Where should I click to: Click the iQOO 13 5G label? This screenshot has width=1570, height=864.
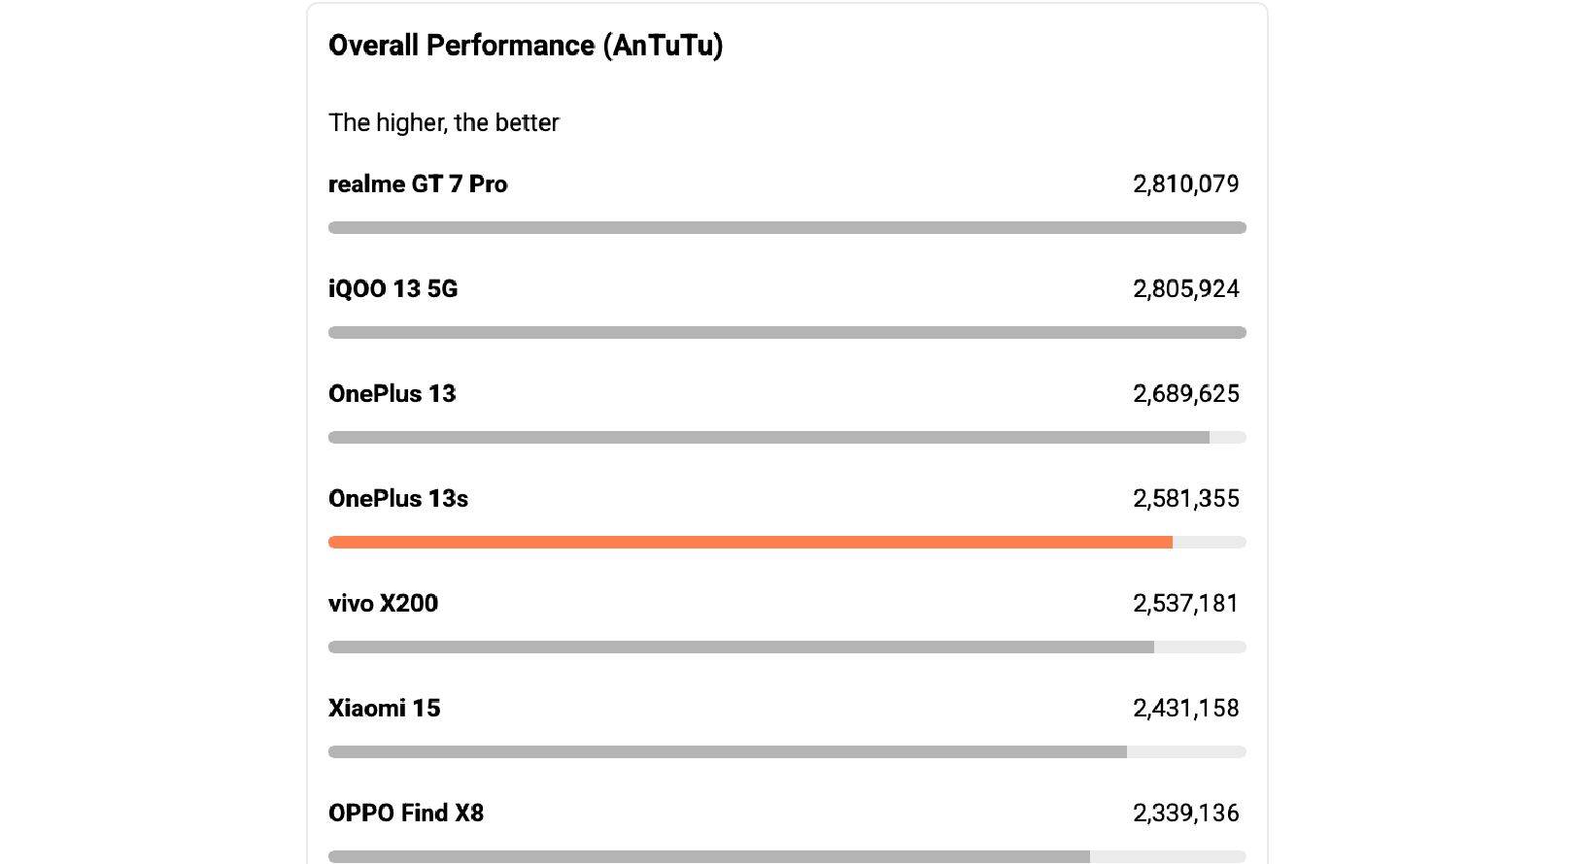tap(392, 289)
